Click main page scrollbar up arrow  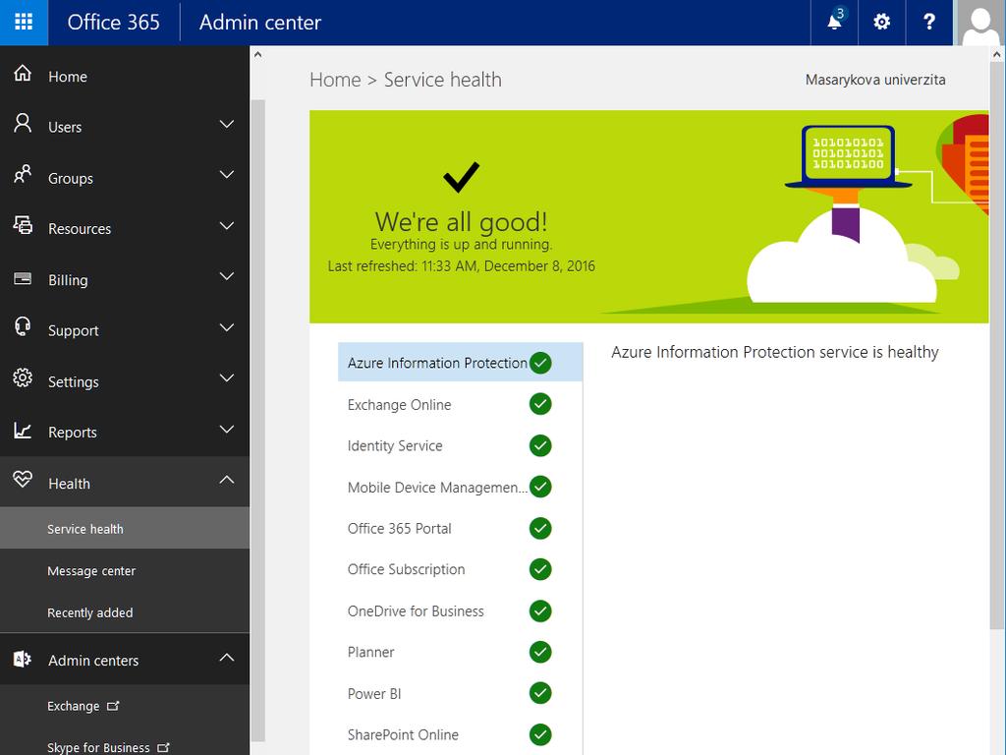(996, 55)
